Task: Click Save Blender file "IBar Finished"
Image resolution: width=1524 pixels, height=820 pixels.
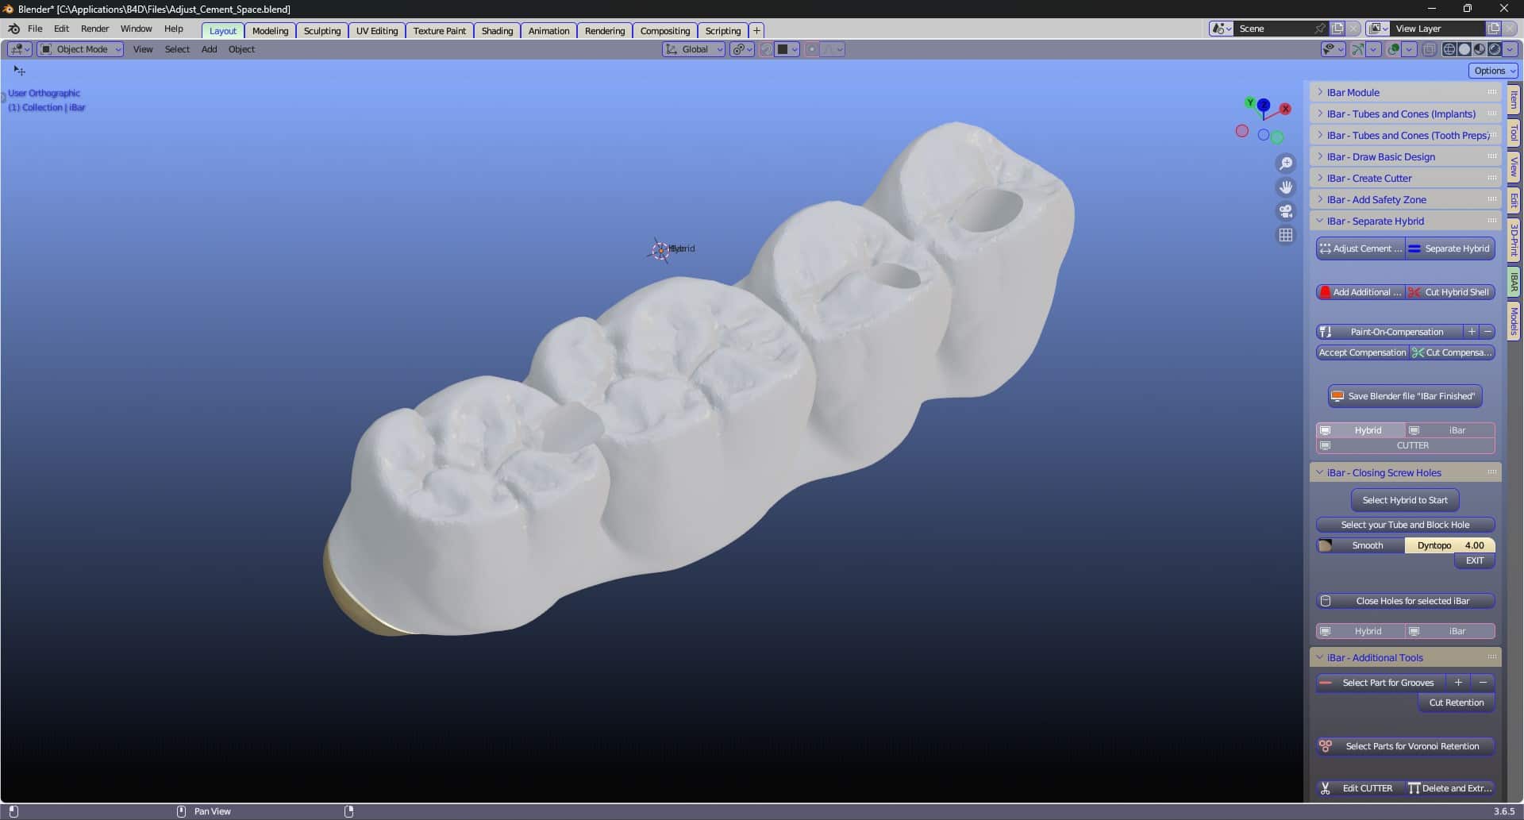Action: [x=1405, y=396]
